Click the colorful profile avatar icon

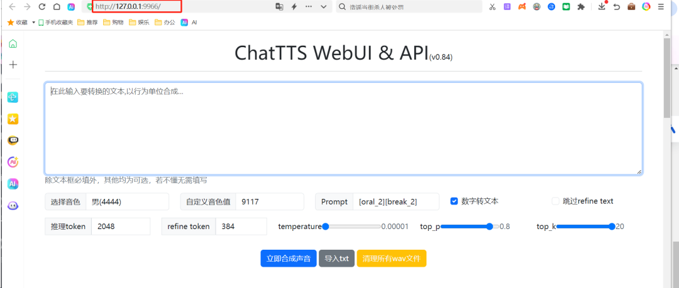(646, 6)
